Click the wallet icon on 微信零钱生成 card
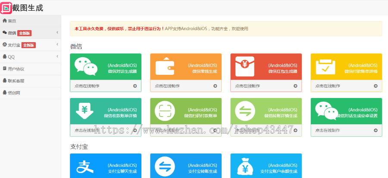 point(165,66)
